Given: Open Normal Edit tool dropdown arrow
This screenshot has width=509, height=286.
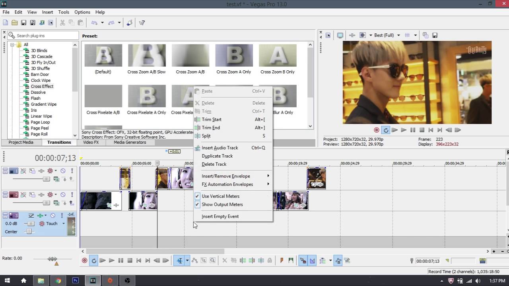Looking at the screenshot, I should (x=187, y=261).
